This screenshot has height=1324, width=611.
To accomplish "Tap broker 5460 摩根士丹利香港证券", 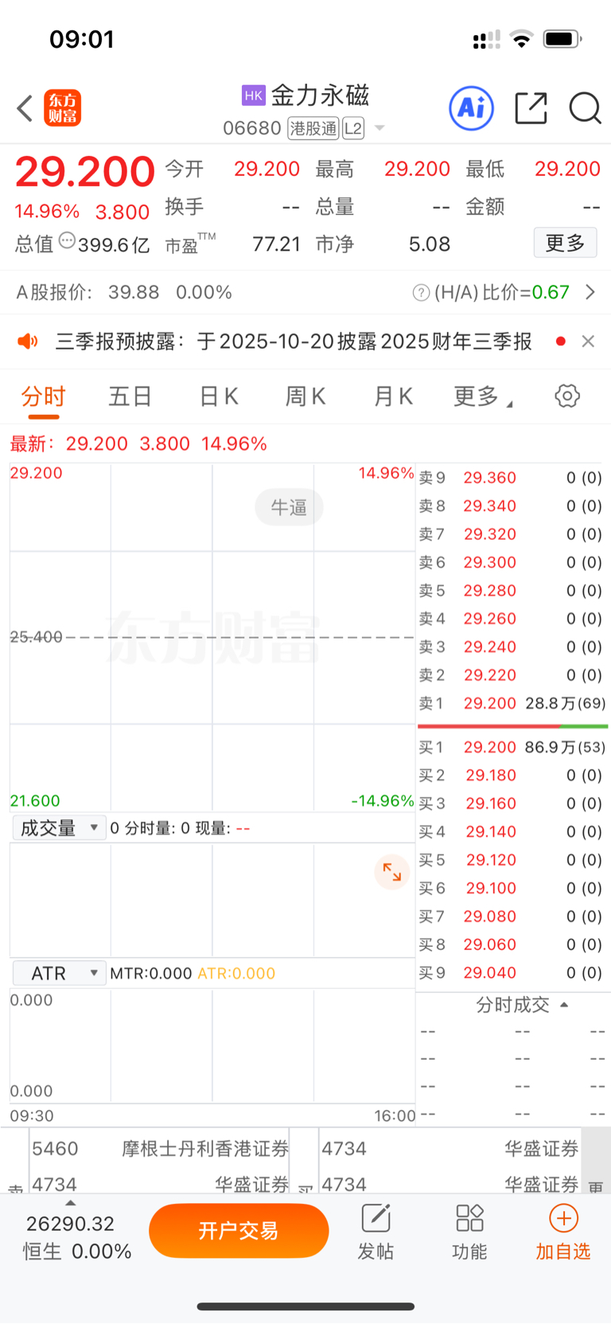I will point(160,1148).
